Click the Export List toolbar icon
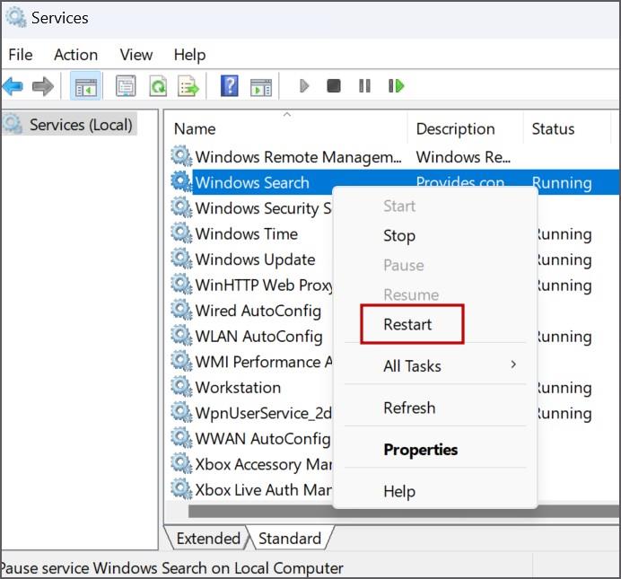621x579 pixels. click(x=188, y=86)
